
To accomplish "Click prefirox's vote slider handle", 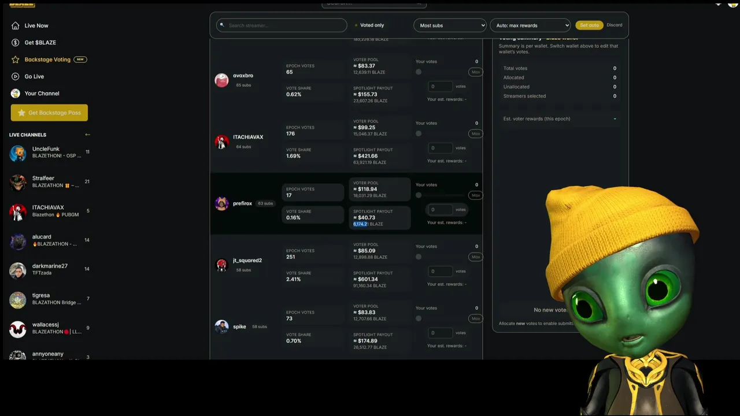I will point(419,195).
